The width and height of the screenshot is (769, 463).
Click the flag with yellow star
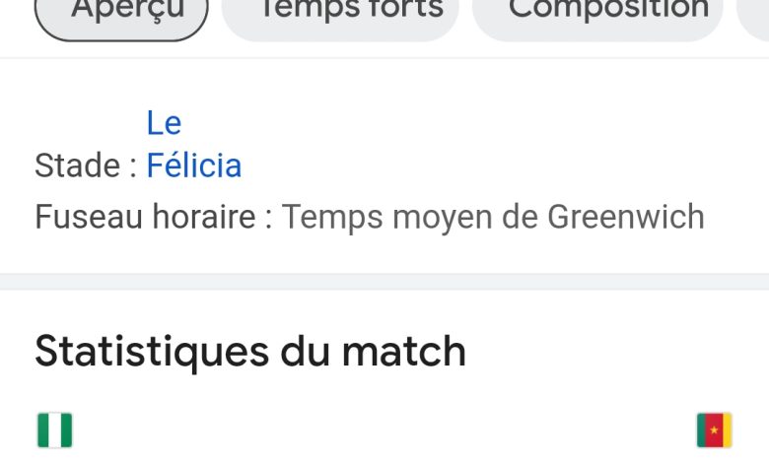[714, 430]
